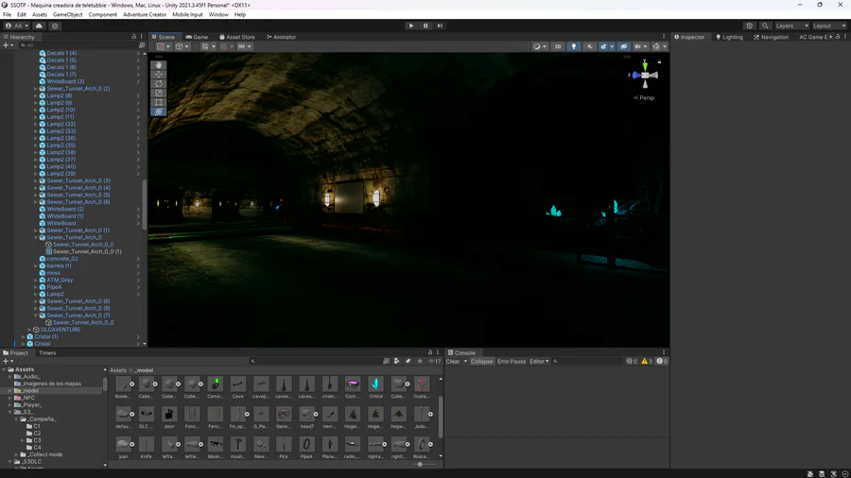Select the Rotate tool in scene overlay

[159, 83]
